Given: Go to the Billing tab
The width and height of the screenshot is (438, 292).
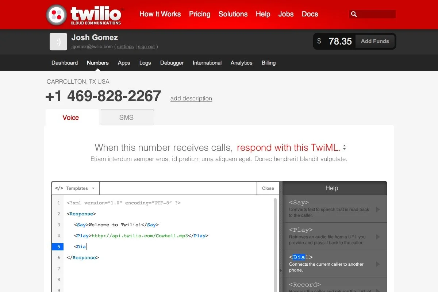Looking at the screenshot, I should (268, 63).
